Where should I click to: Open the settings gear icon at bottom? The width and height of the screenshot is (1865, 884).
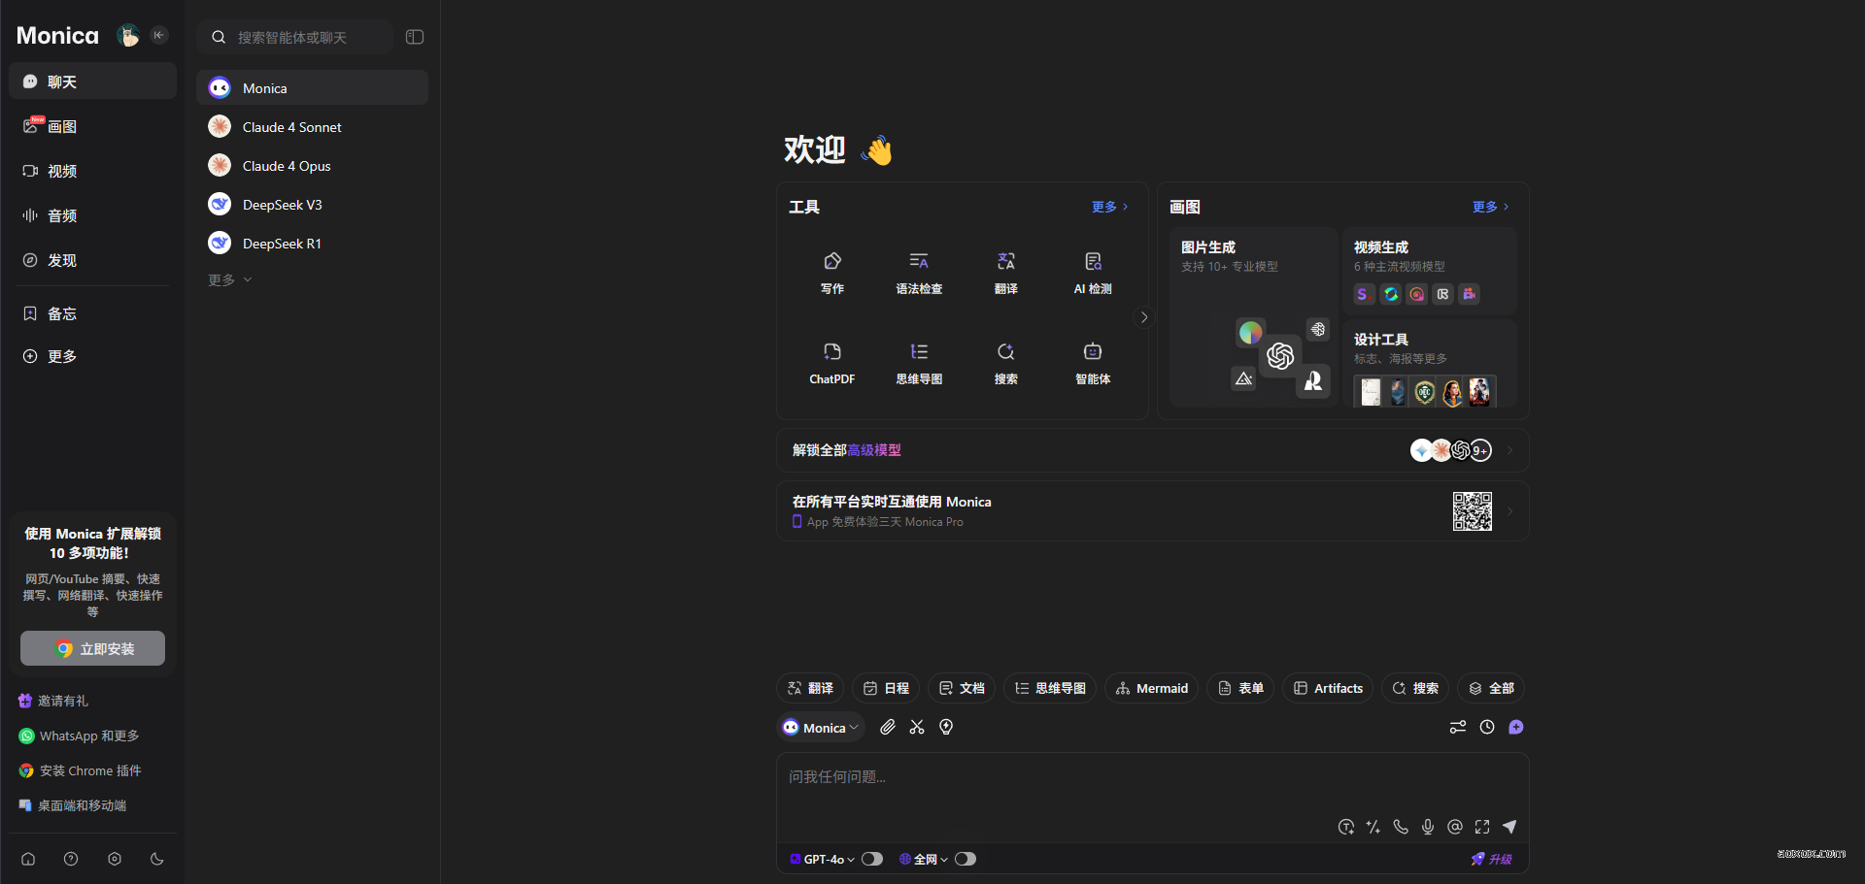click(115, 859)
